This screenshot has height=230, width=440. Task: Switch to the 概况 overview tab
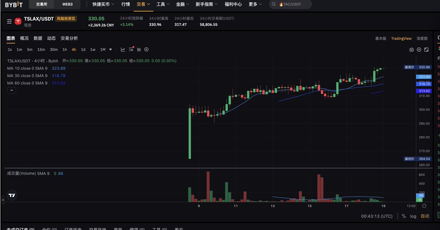tap(24, 38)
